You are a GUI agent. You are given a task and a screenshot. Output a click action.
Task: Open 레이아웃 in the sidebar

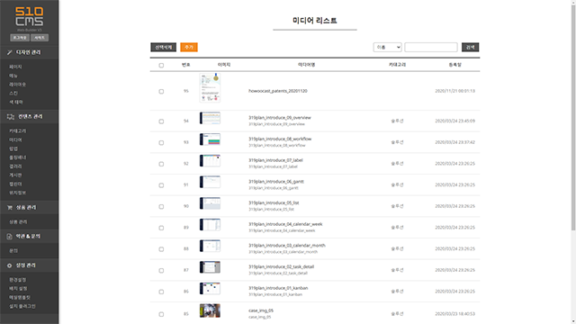point(18,85)
